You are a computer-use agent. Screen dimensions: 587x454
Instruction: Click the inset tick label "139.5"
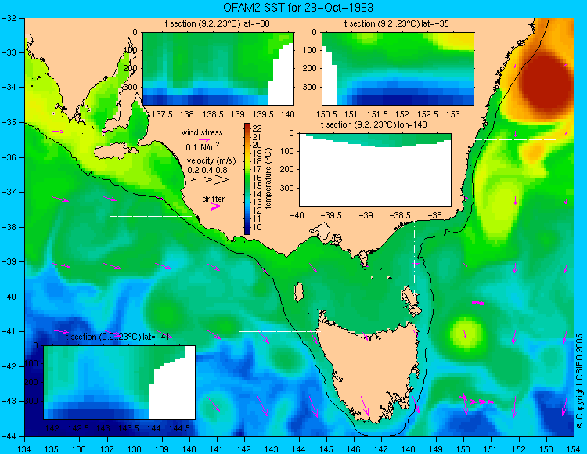coord(264,114)
